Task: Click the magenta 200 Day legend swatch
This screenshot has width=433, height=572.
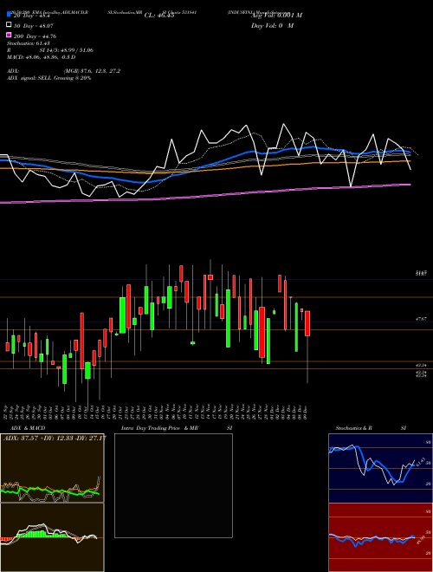Action: (x=10, y=35)
